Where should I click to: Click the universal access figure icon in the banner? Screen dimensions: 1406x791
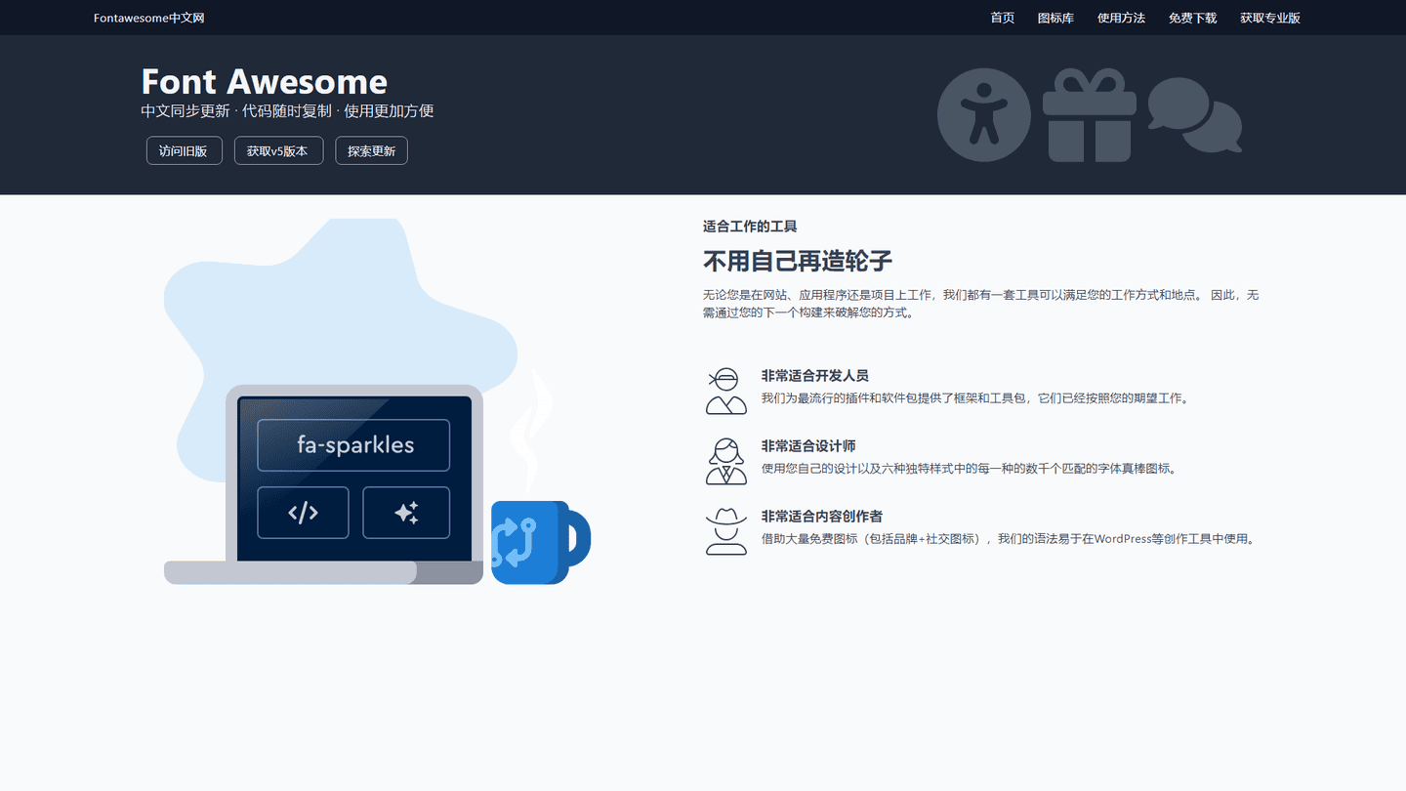(983, 115)
